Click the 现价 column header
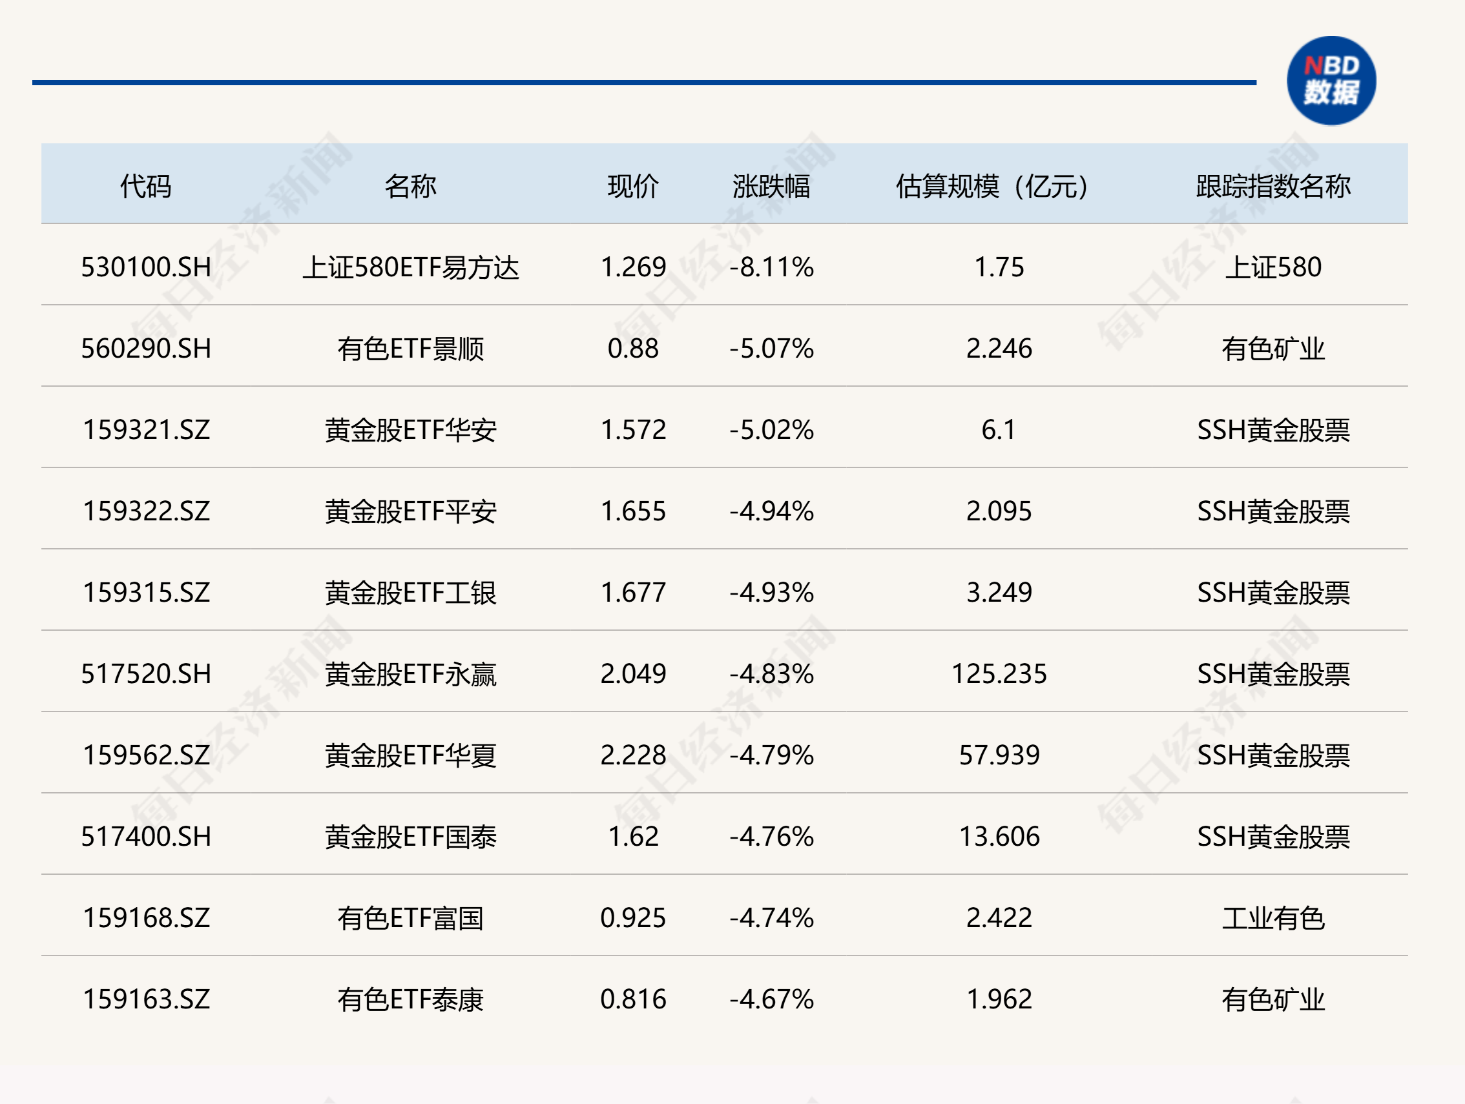Screen dimensions: 1465x1104 (x=633, y=187)
